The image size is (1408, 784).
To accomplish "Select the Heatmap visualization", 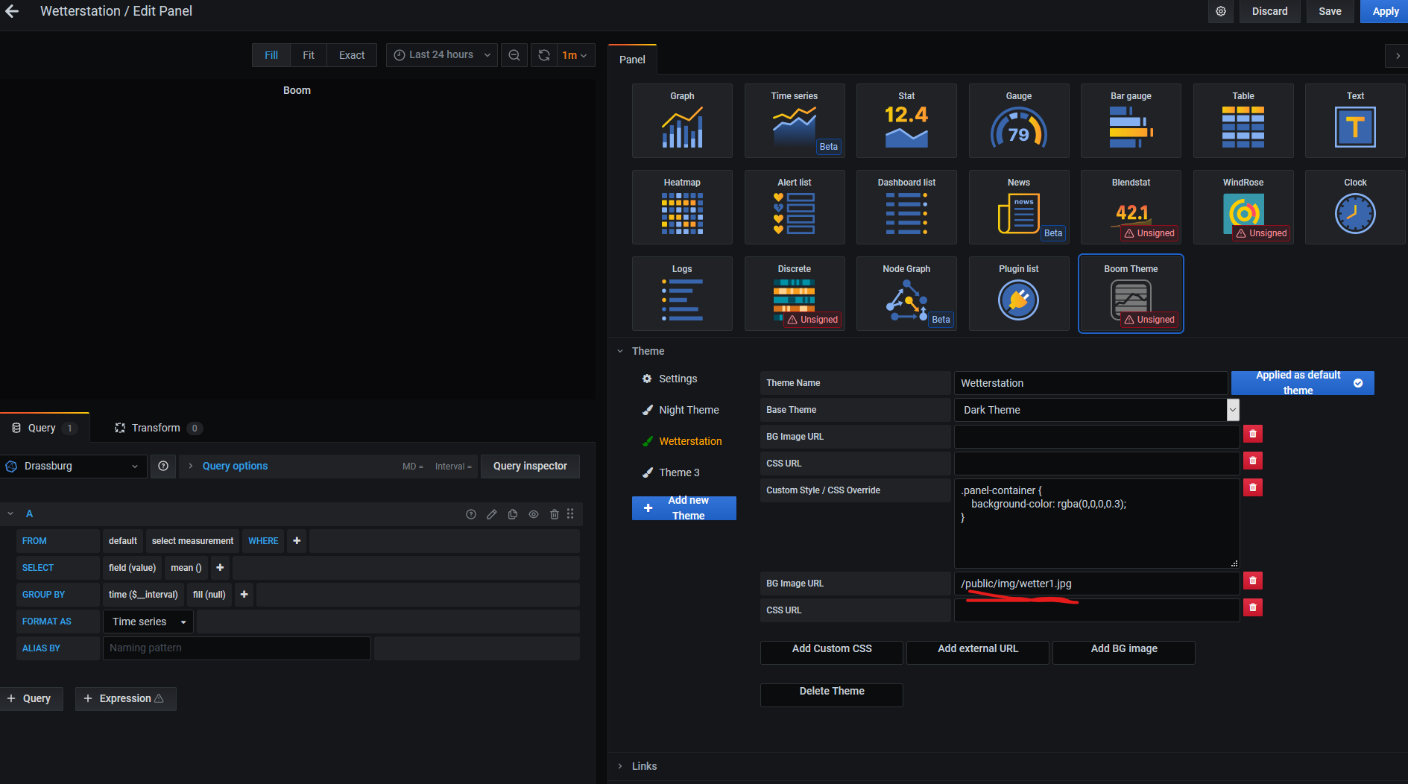I will click(682, 207).
